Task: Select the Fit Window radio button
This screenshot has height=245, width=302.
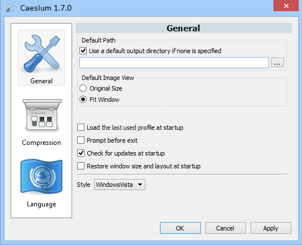Action: pos(83,100)
